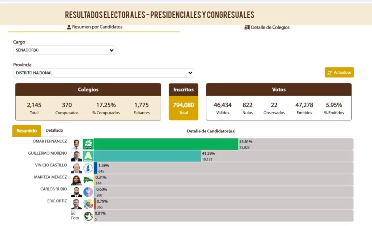Select the Resumido view tab
The image size is (372, 226).
point(27,131)
